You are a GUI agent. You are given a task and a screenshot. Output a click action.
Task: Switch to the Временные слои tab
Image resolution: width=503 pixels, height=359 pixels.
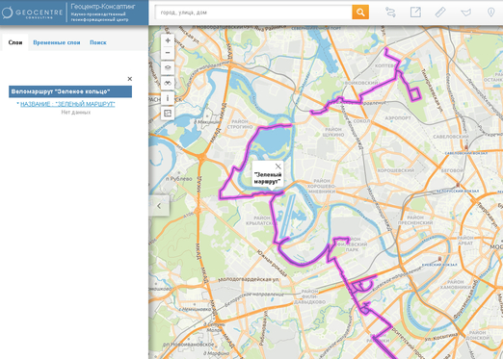(57, 42)
